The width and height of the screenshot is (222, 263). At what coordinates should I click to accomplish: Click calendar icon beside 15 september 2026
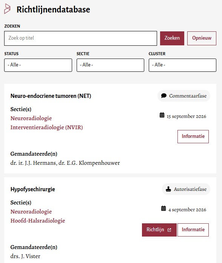pyautogui.click(x=162, y=115)
